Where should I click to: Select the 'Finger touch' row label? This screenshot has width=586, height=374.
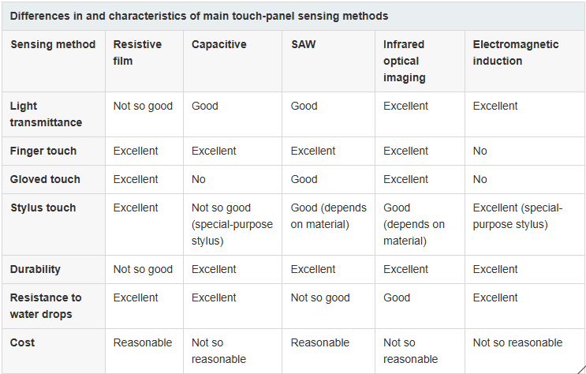pyautogui.click(x=43, y=151)
